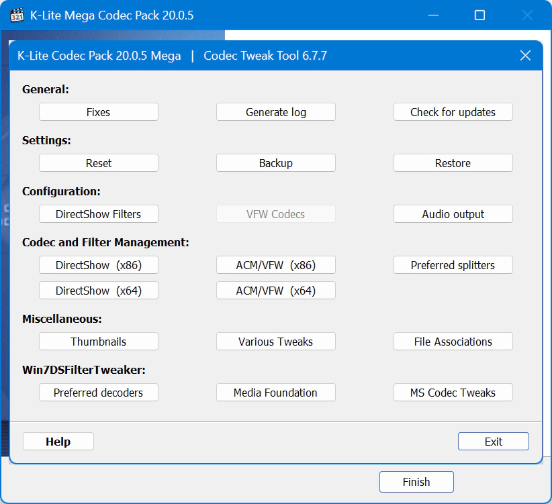
Task: Manage DirectShow (x86) filters
Action: 99,265
